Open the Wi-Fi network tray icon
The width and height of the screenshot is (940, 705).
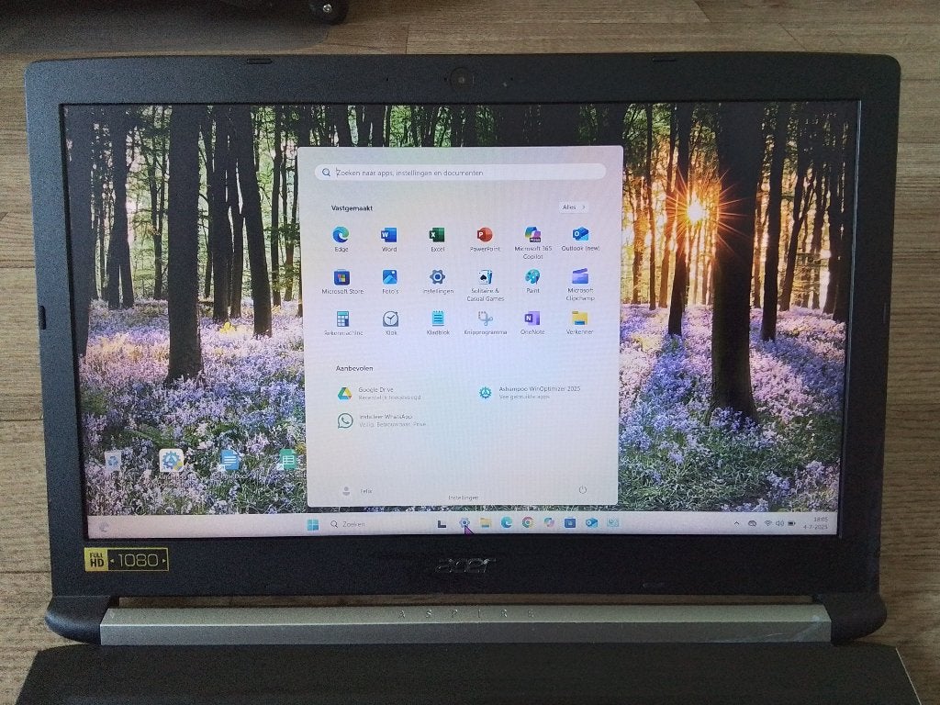[x=767, y=523]
